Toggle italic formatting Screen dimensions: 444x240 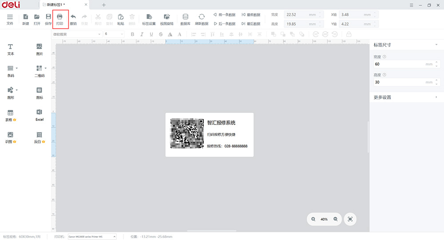[x=142, y=34]
